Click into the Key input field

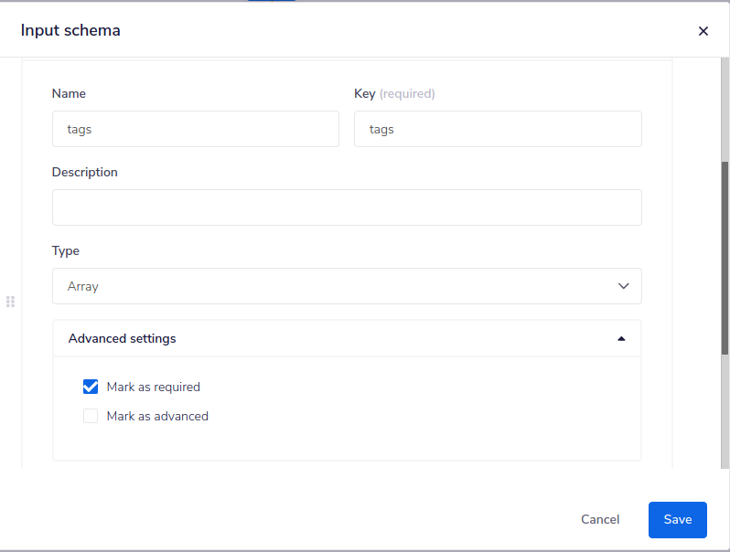(x=497, y=129)
